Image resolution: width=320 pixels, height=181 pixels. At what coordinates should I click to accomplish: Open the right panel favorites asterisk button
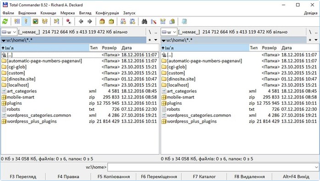(310, 40)
